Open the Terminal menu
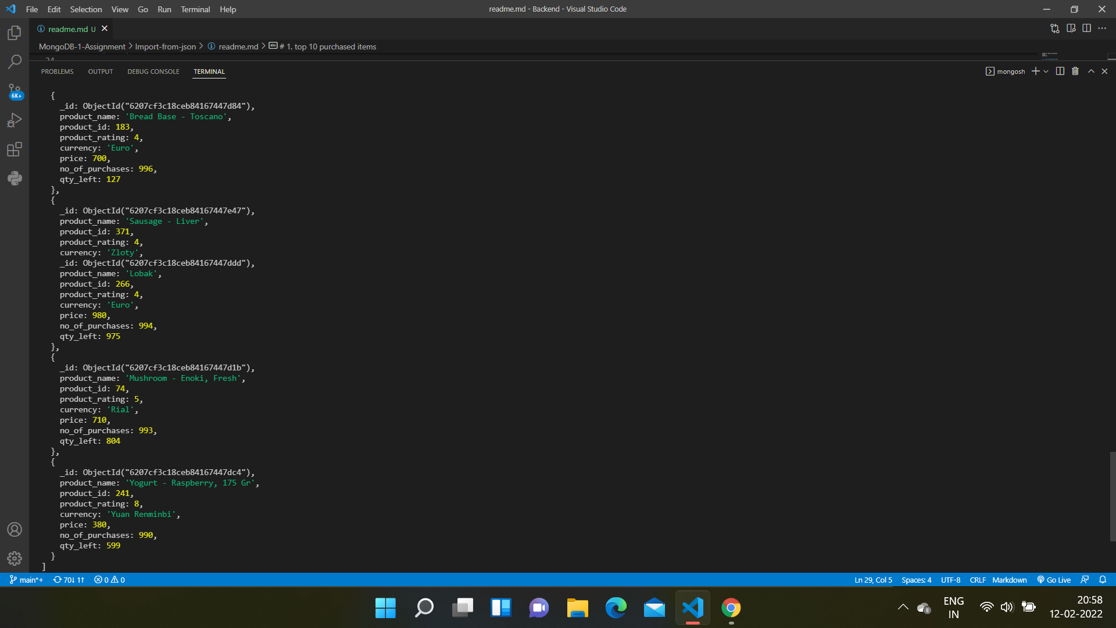This screenshot has height=628, width=1116. (195, 9)
